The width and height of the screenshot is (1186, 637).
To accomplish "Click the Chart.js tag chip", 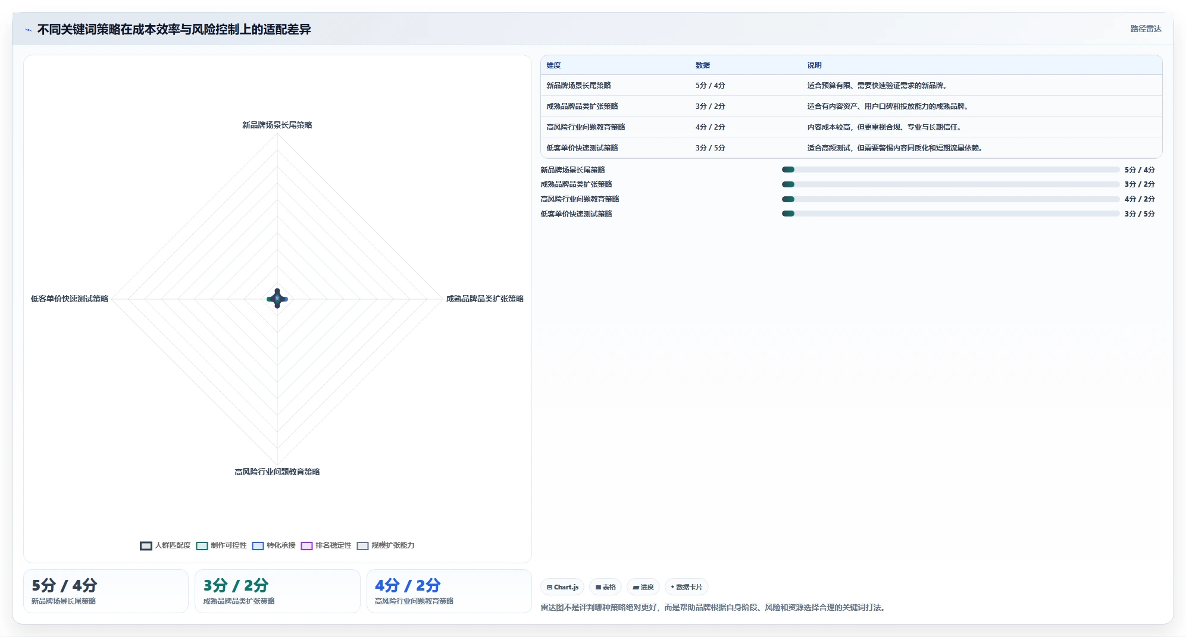I will (x=562, y=587).
